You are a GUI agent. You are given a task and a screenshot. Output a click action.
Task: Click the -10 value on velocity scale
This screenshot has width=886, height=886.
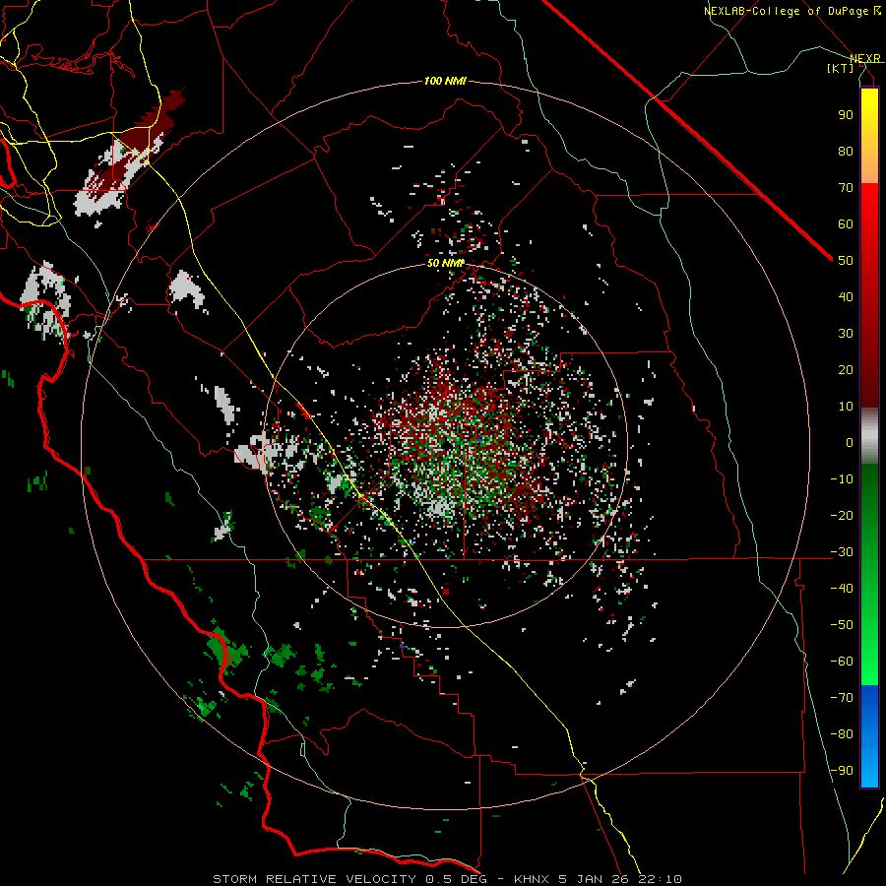[842, 479]
